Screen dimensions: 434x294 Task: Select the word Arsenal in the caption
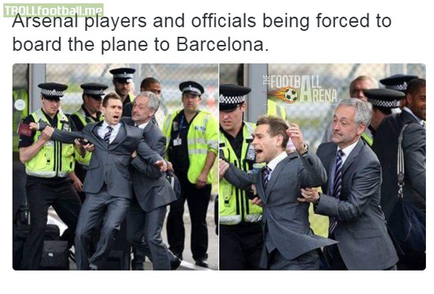45,21
